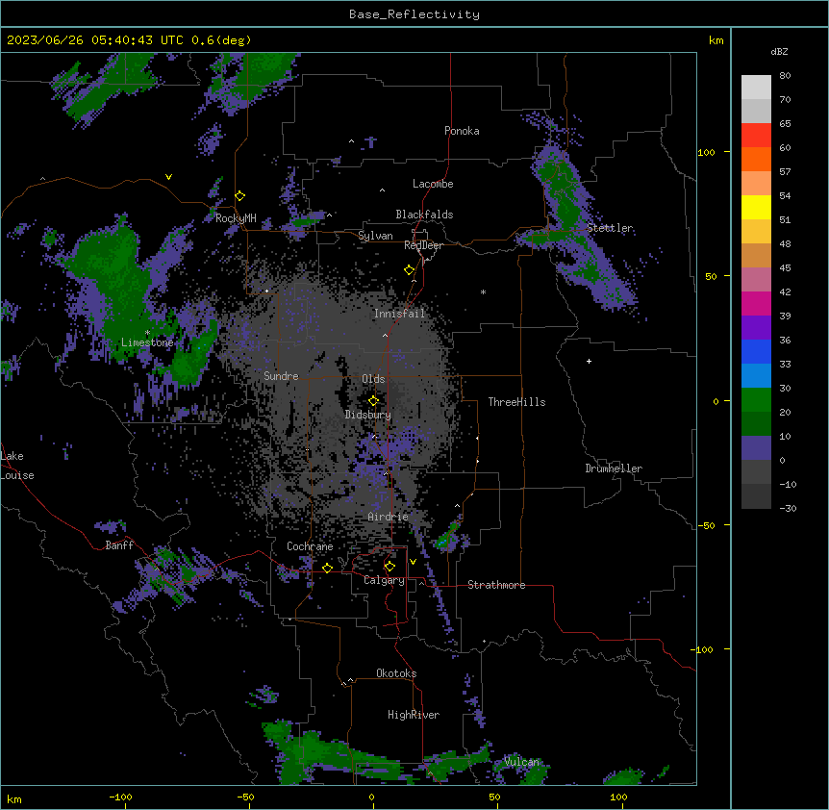
Task: Select the 48 value in dBZ legend
Action: (785, 243)
